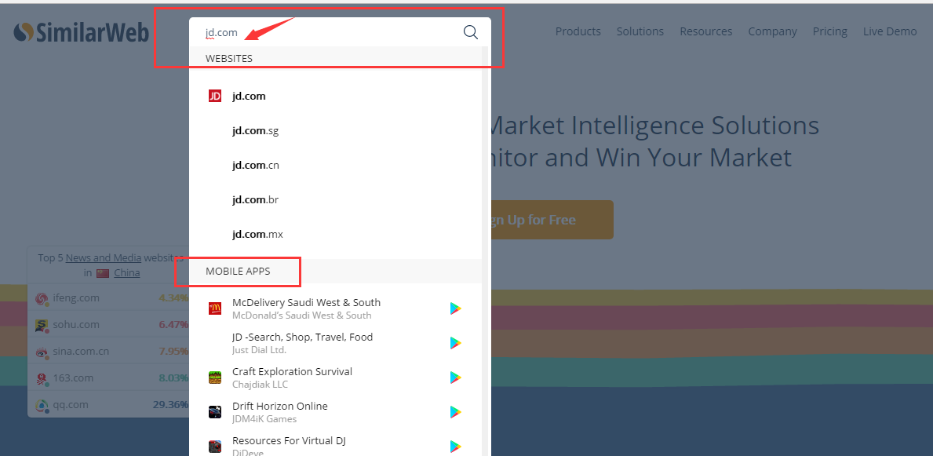Open Drift Horizon Online Play Store icon

456,412
